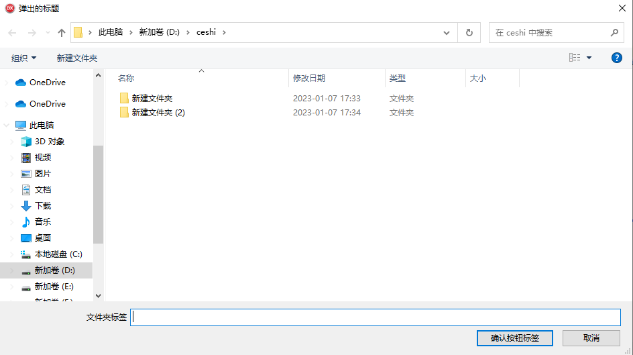
Task: Go back with the left arrow icon
Action: [12, 33]
